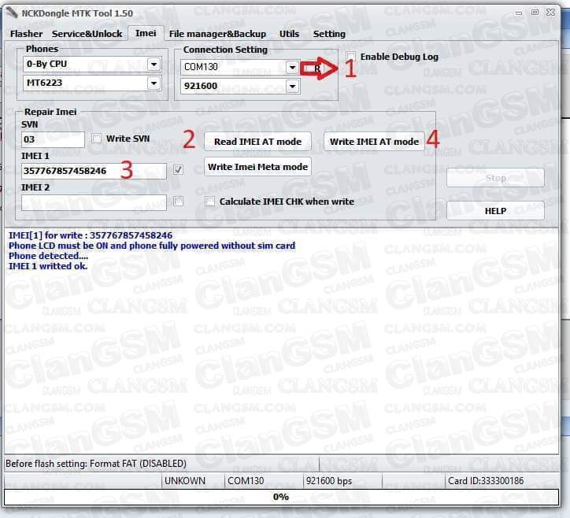Click the Stop button
The image size is (570, 518).
(495, 178)
